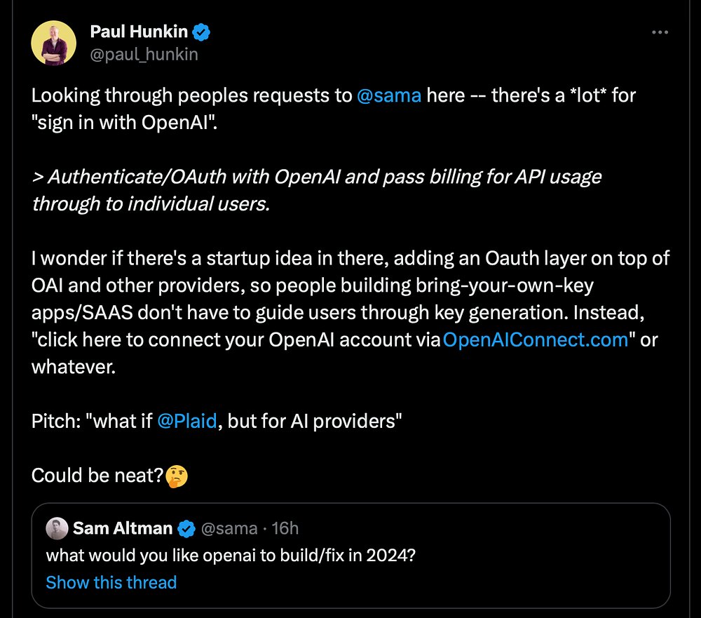This screenshot has width=701, height=618.
Task: Open Sam Altman's name in the quoted tweet
Action: (x=123, y=528)
